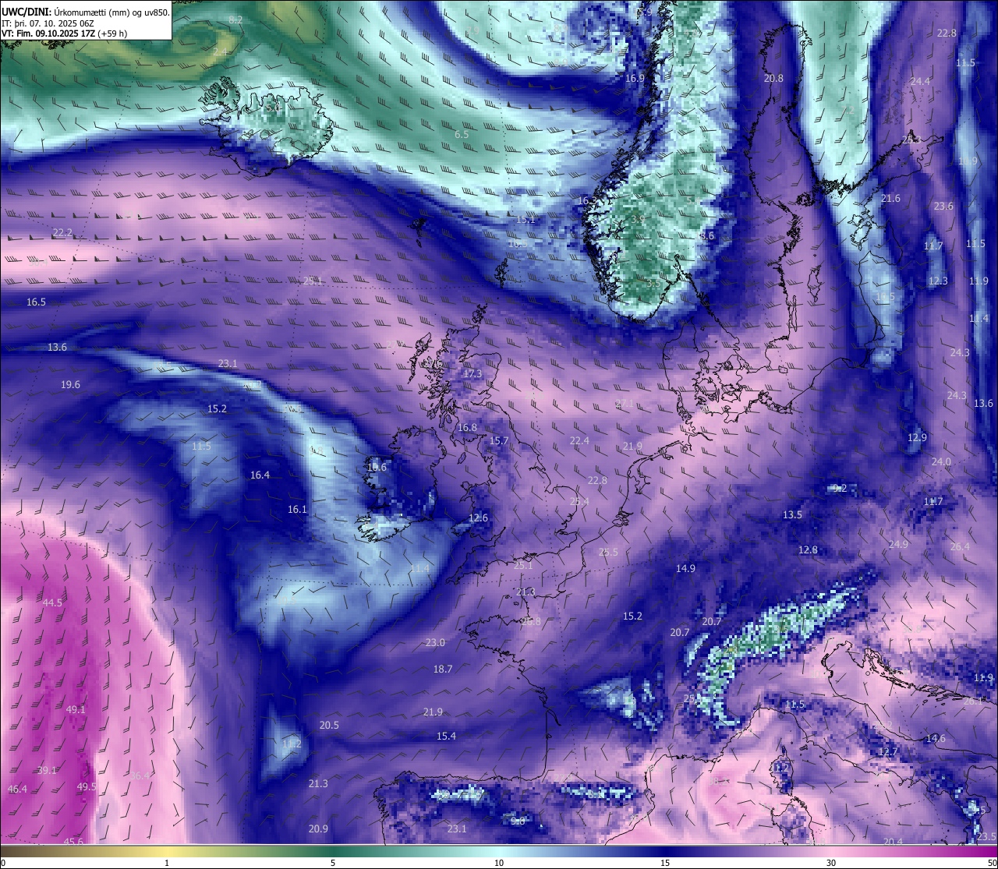Click the map value '23.0'
This screenshot has width=998, height=869.
point(435,643)
